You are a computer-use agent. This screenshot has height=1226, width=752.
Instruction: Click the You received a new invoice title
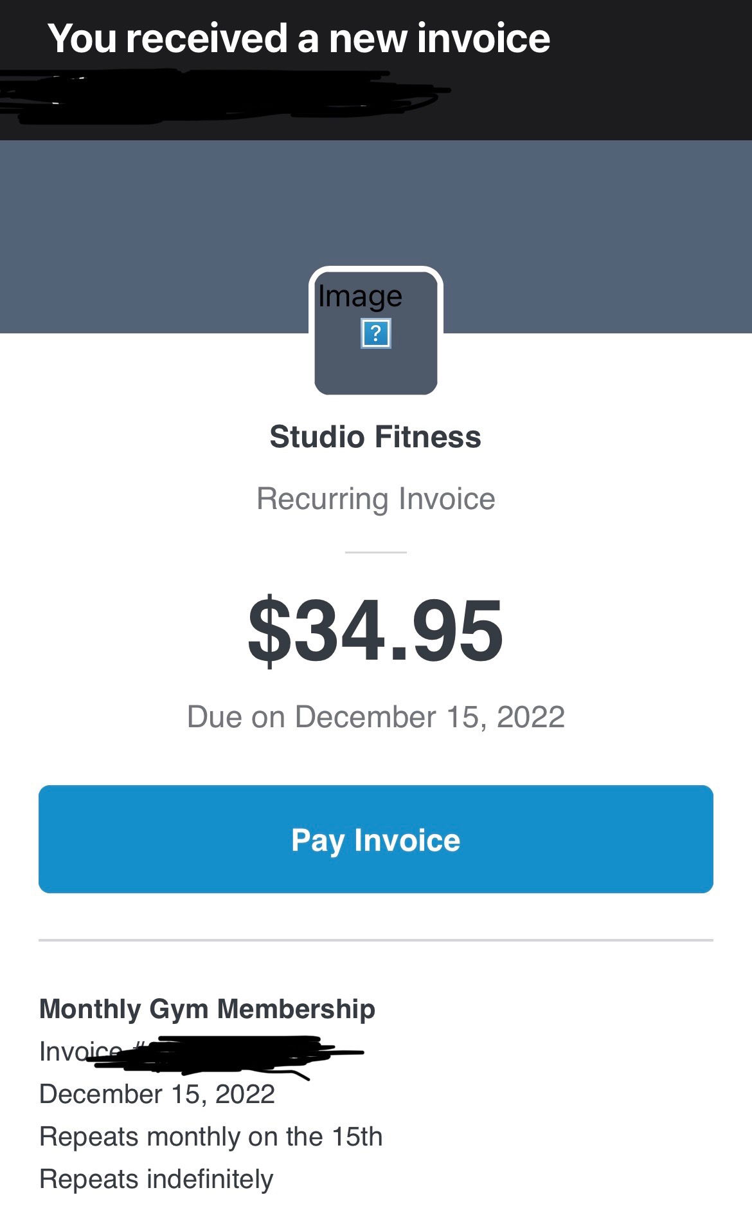(299, 38)
